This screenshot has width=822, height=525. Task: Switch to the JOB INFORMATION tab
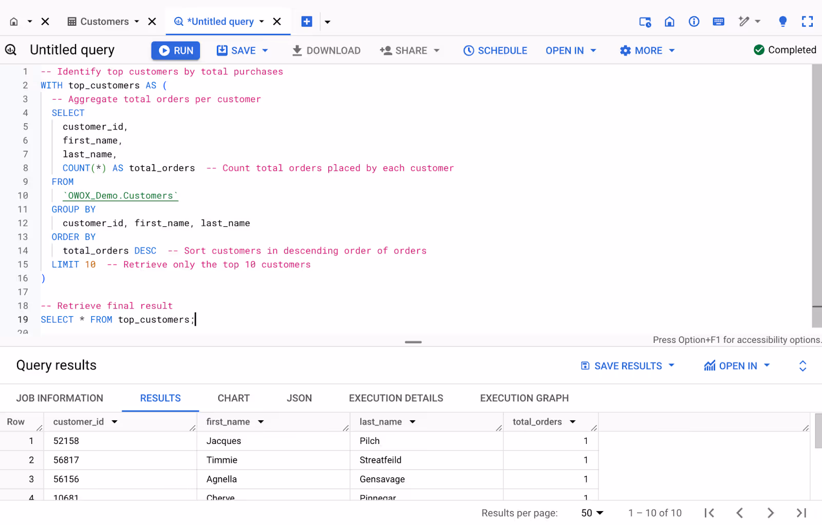click(60, 398)
